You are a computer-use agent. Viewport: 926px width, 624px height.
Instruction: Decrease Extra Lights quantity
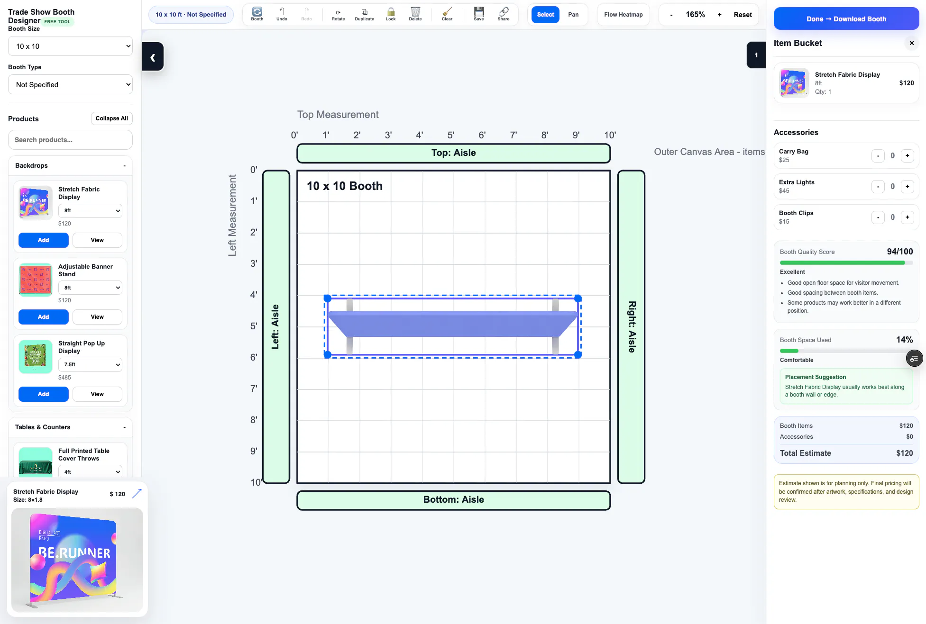(x=878, y=187)
